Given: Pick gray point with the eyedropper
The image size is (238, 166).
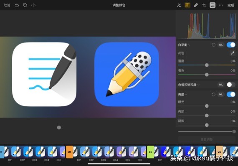Looking at the screenshot, I should pos(233,53).
